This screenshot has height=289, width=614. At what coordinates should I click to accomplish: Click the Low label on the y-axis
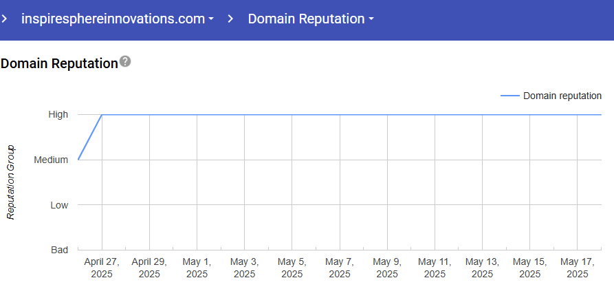pyautogui.click(x=59, y=205)
